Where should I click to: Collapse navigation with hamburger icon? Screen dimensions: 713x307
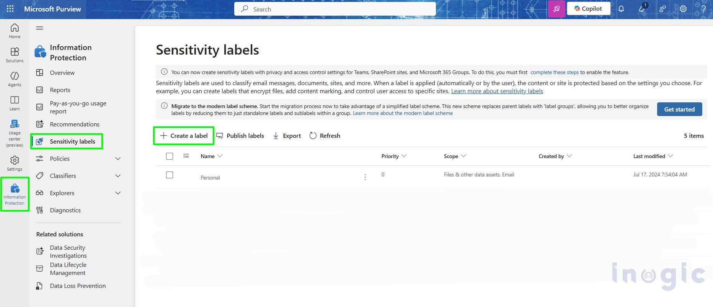coord(39,28)
